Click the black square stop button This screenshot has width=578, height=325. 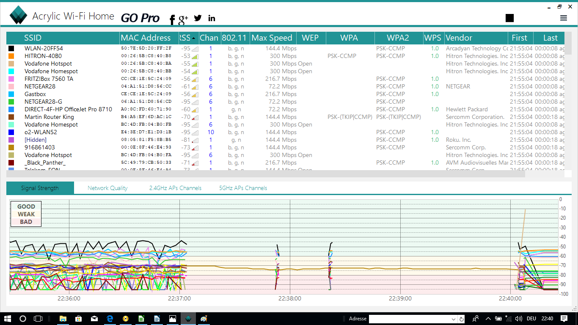pyautogui.click(x=509, y=18)
